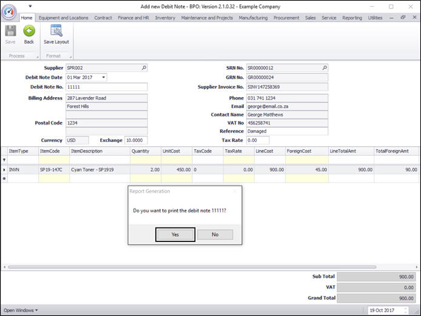The width and height of the screenshot is (421, 316).
Task: Open the SRN No. lookup magnifier
Action: (x=325, y=68)
